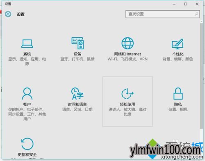205x161 pixels.
Task: Click the 时间和语言 category label
Action: [77, 104]
